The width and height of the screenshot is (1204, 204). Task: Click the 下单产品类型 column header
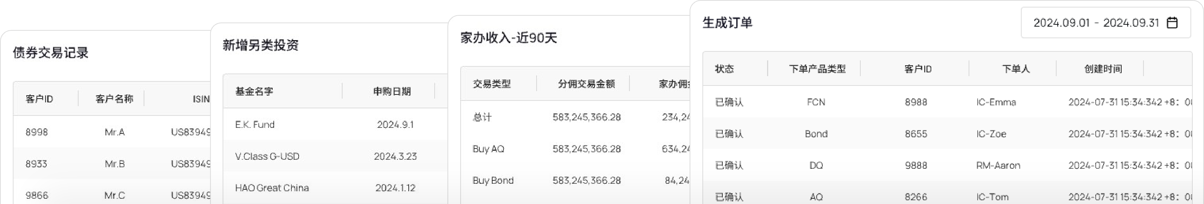pos(817,69)
